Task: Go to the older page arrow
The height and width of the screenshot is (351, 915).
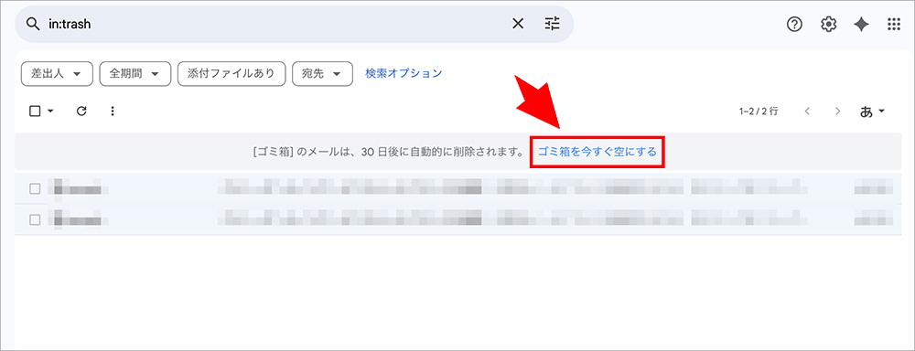Action: [838, 111]
